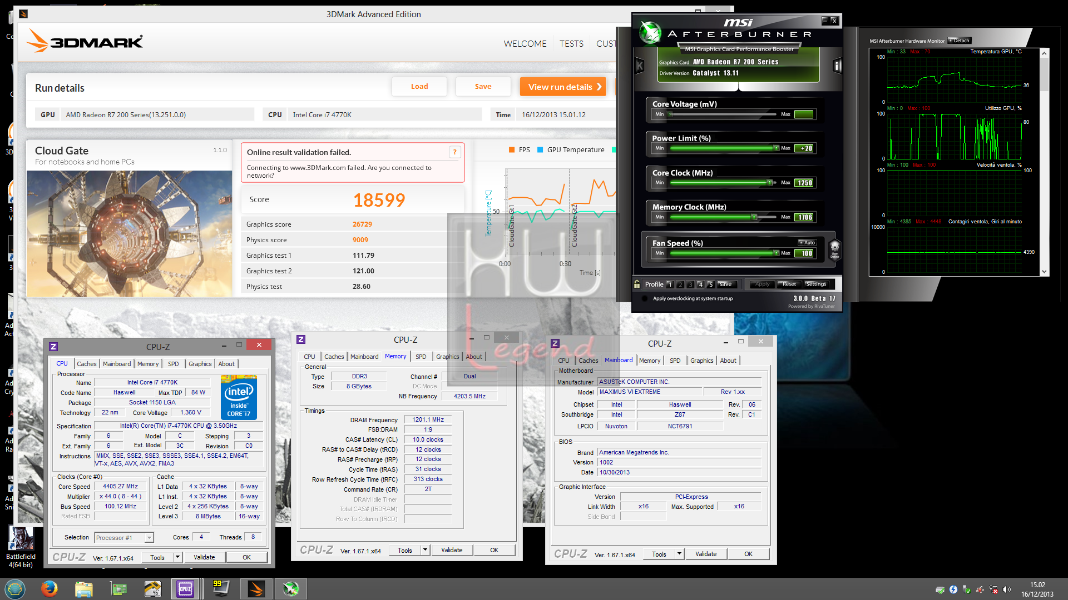The image size is (1068, 600).
Task: Click the Power Limit slider handle
Action: point(777,148)
